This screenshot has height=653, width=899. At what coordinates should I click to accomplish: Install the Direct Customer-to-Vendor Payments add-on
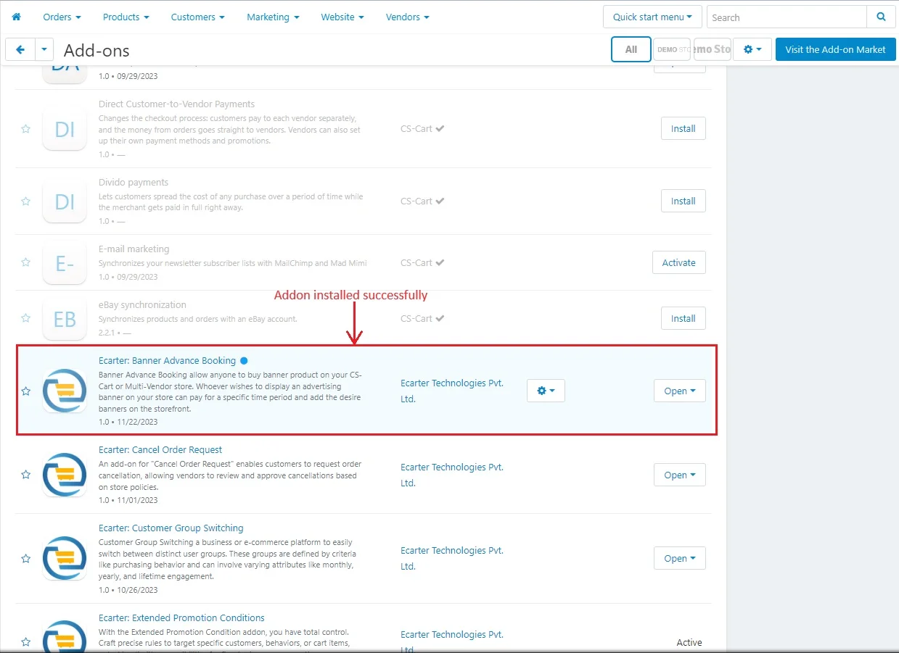coord(684,129)
